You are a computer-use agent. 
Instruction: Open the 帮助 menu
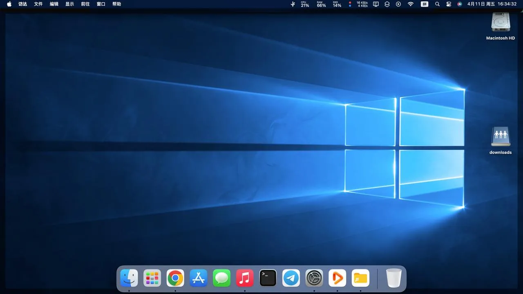click(x=117, y=4)
